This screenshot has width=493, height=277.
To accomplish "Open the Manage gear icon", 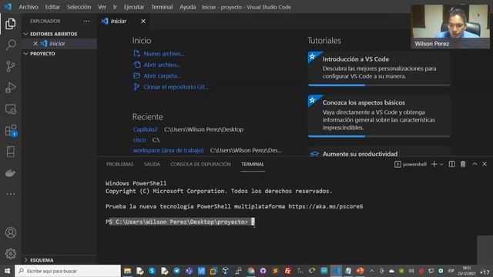I will 10,253.
